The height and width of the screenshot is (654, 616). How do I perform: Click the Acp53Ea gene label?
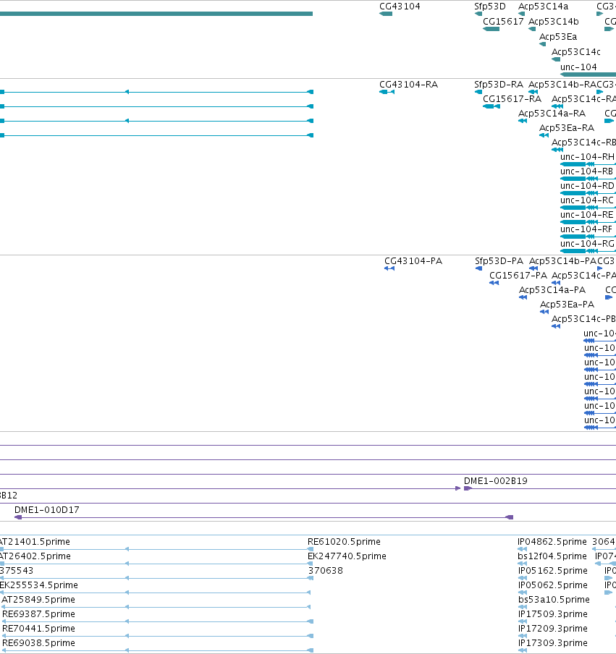click(558, 37)
